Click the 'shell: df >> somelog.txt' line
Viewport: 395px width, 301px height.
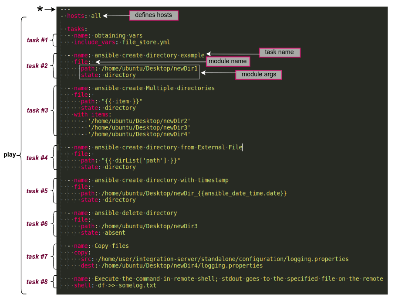point(115,285)
